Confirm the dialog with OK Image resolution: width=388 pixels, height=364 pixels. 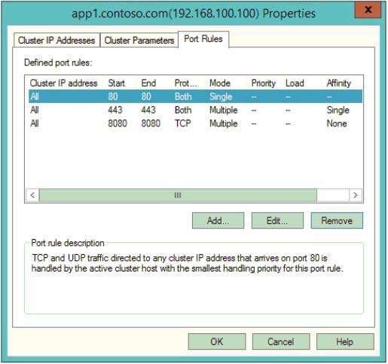tap(217, 341)
